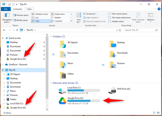Select the Videos folder tile

(x=67, y=76)
